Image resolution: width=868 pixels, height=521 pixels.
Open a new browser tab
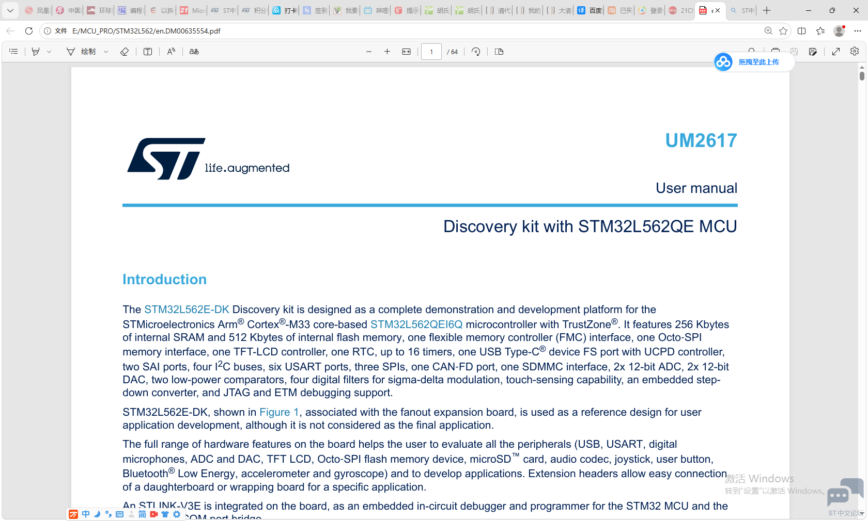pos(767,10)
